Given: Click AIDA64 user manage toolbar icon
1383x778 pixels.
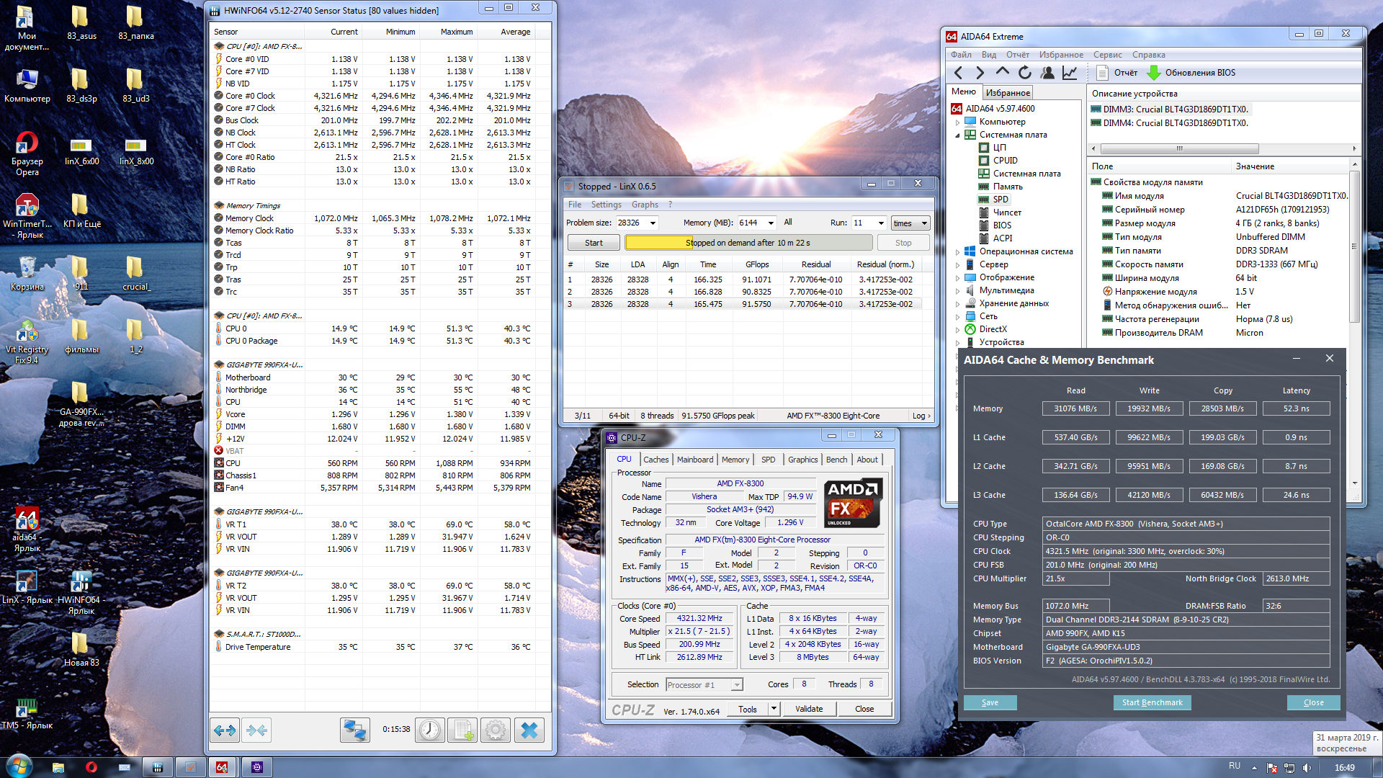Looking at the screenshot, I should (x=1047, y=73).
